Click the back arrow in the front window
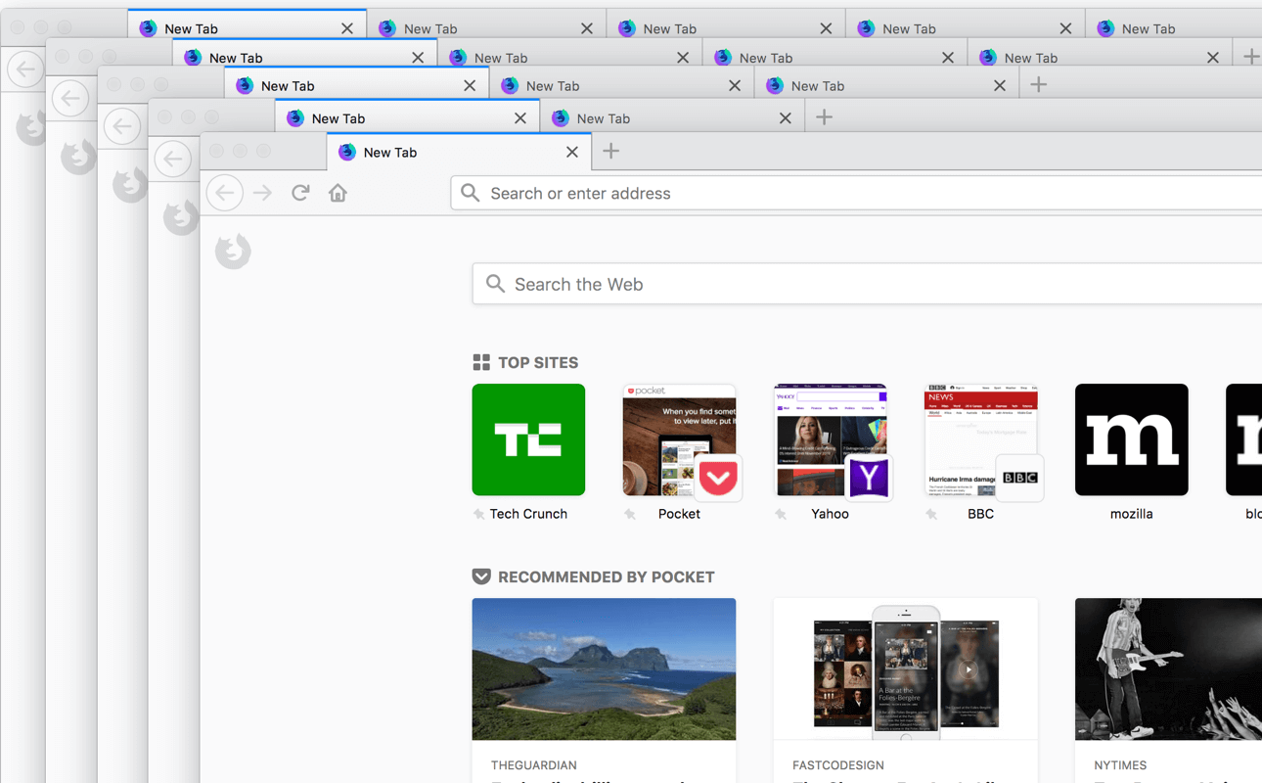1262x783 pixels. pos(225,193)
